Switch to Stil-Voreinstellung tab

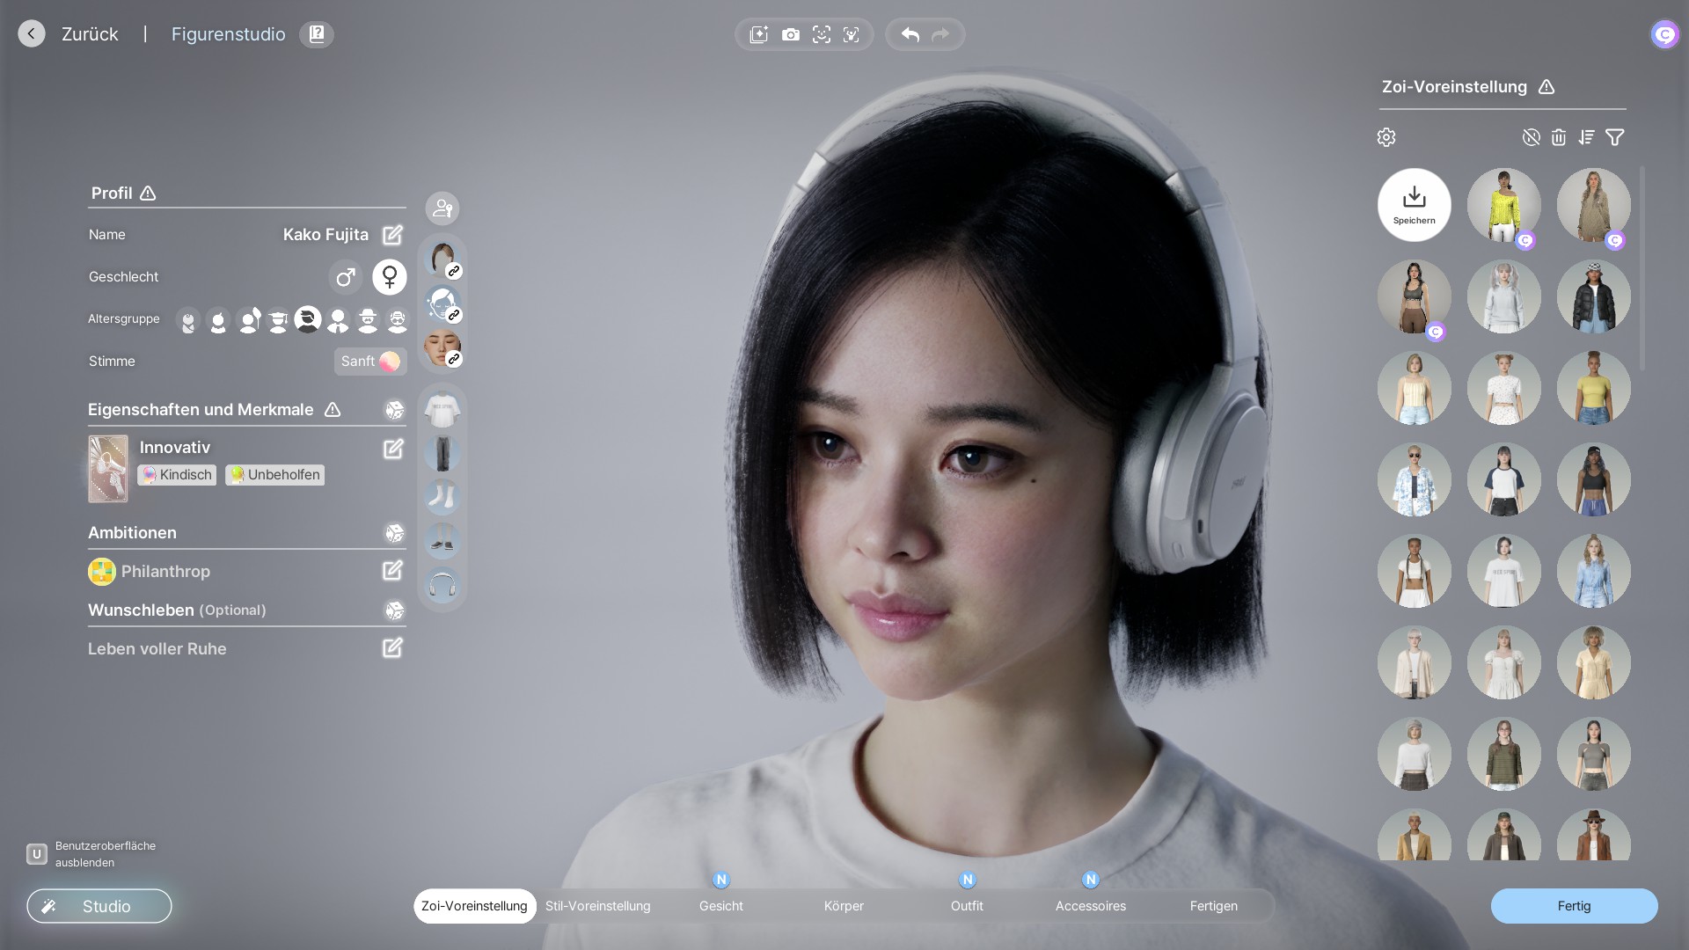[598, 906]
